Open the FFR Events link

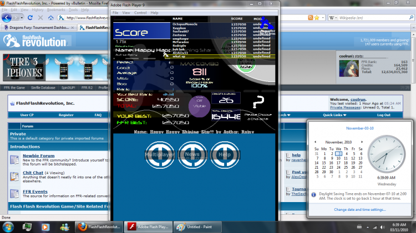click(x=35, y=191)
